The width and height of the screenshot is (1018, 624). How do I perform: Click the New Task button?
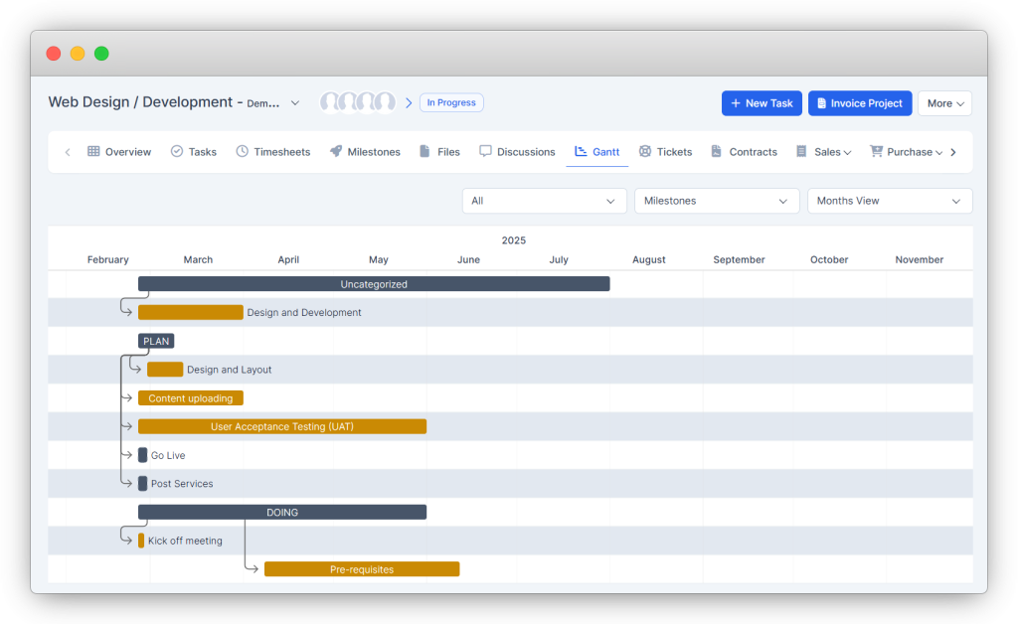tap(762, 102)
